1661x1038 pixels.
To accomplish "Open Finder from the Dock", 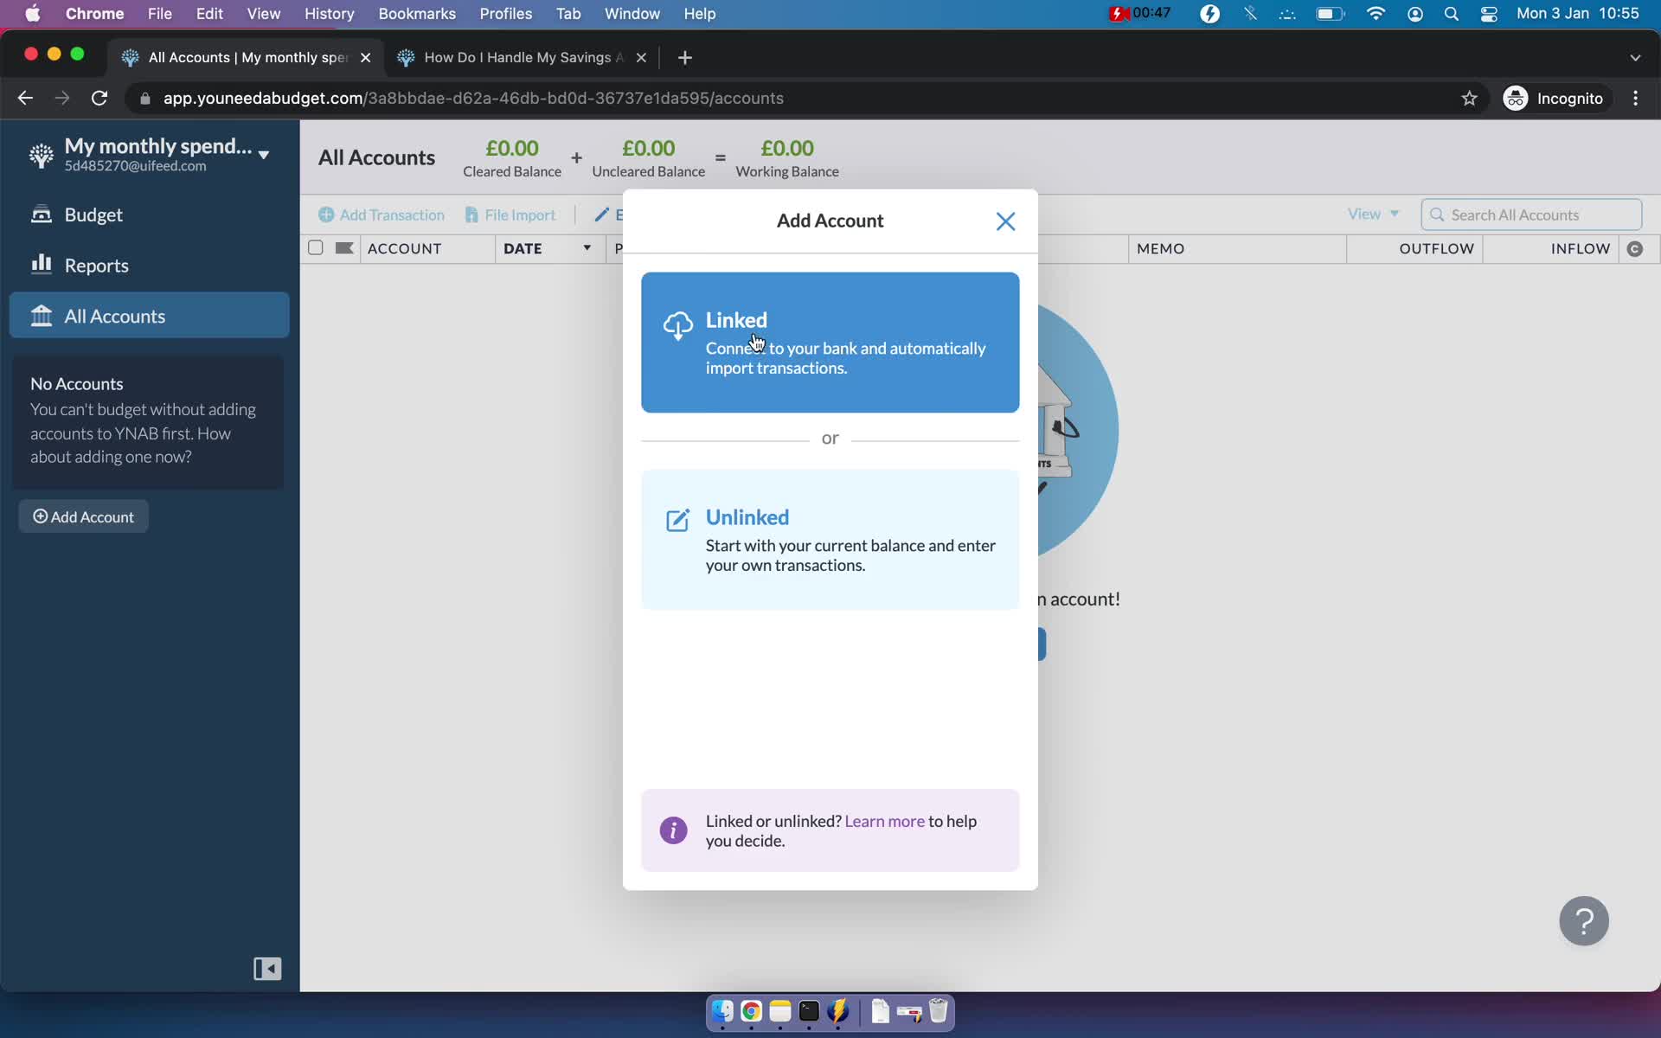I will click(722, 1011).
